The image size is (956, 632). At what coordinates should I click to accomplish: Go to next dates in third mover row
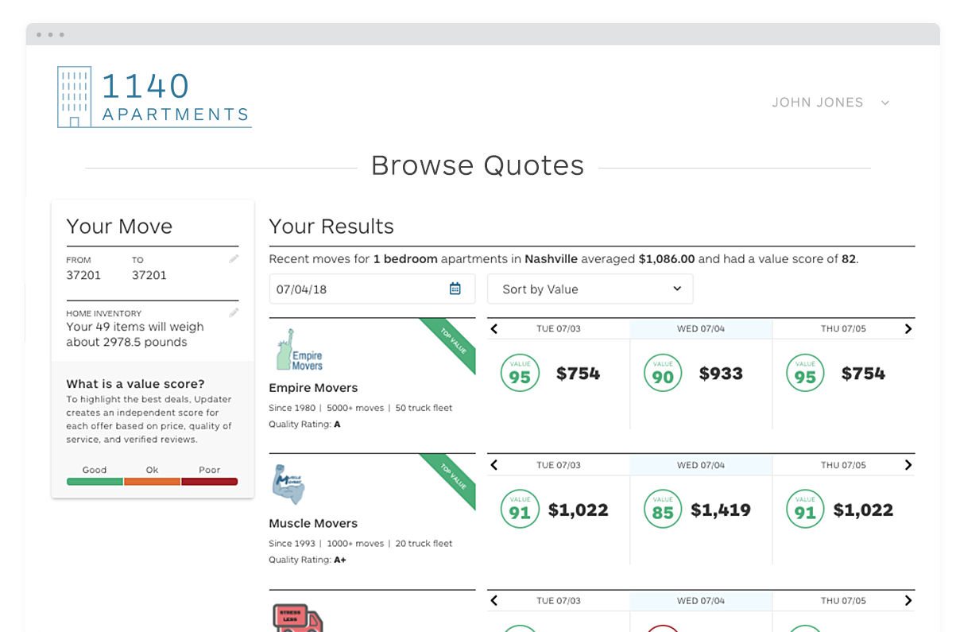908,601
